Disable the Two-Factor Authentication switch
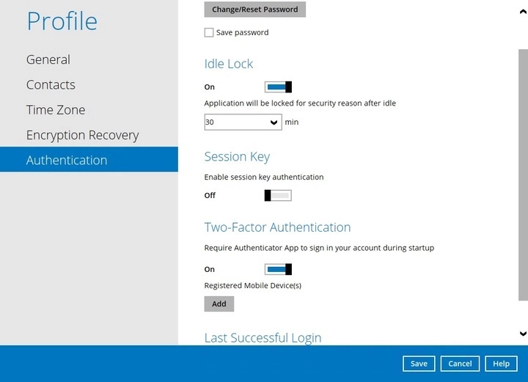 (278, 269)
